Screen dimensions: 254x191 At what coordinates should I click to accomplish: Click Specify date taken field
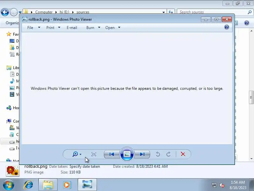85,166
